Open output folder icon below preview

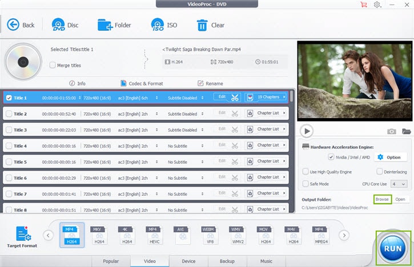[406, 131]
